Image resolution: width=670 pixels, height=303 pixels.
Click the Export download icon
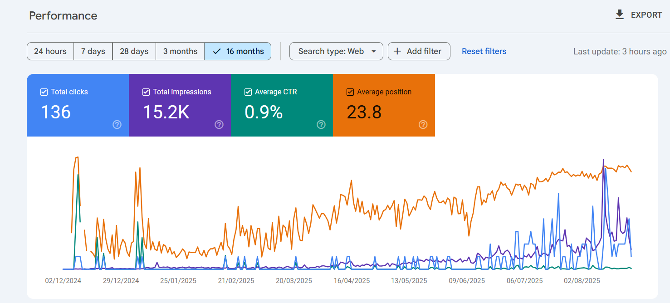click(619, 15)
